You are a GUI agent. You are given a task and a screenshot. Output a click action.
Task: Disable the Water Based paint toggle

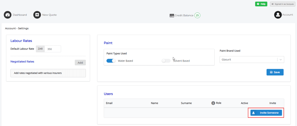point(111,61)
